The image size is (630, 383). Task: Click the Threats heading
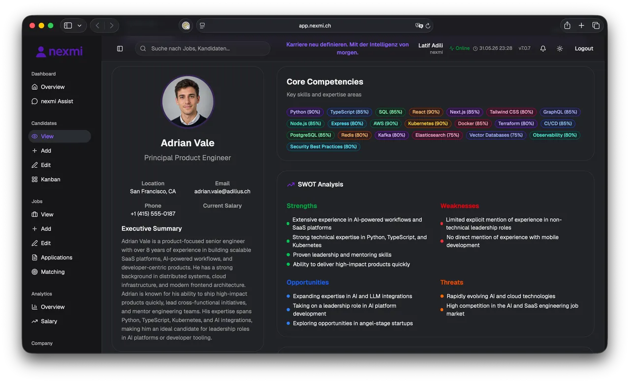[x=452, y=283]
